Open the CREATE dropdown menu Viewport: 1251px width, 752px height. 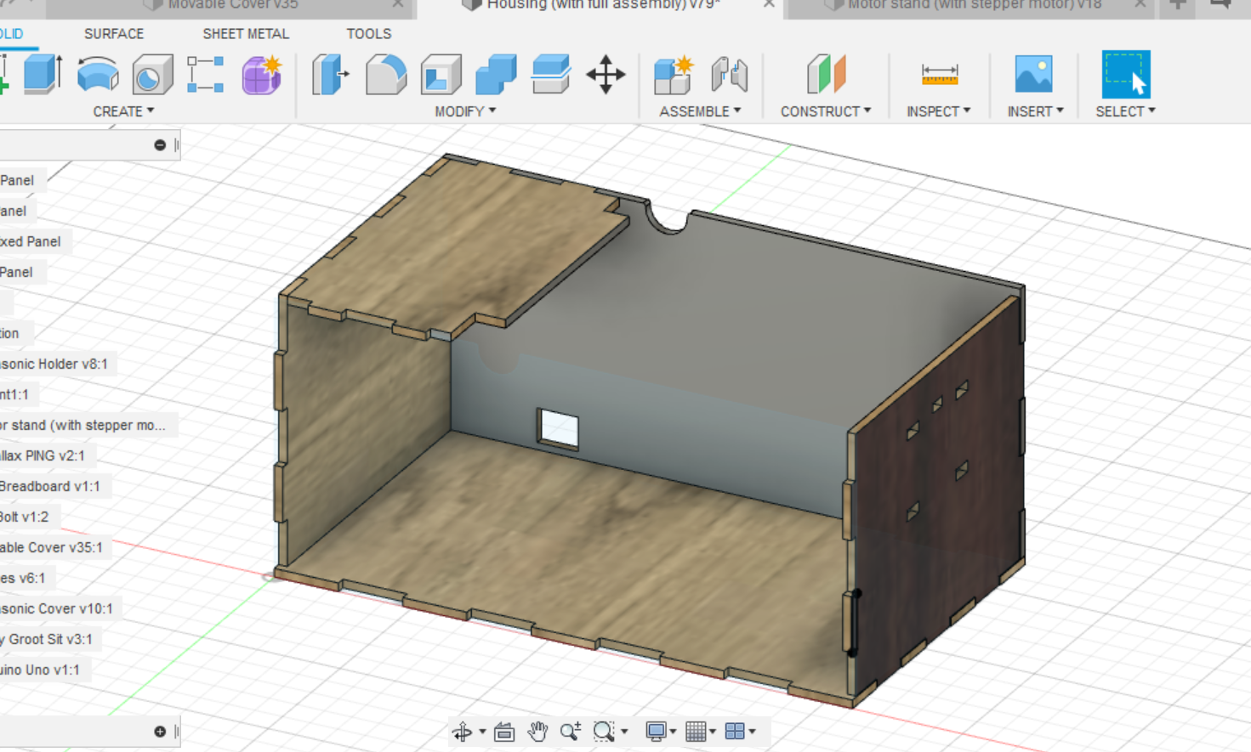123,111
